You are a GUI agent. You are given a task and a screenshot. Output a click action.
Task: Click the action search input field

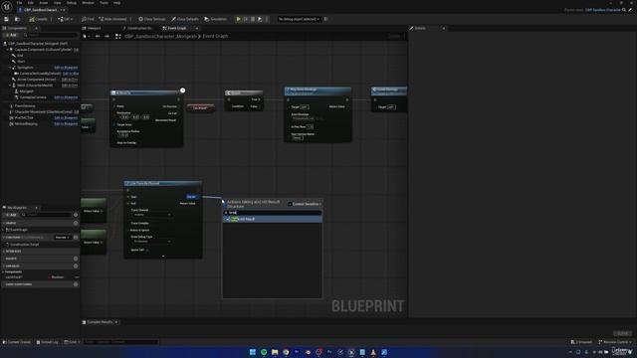[273, 213]
